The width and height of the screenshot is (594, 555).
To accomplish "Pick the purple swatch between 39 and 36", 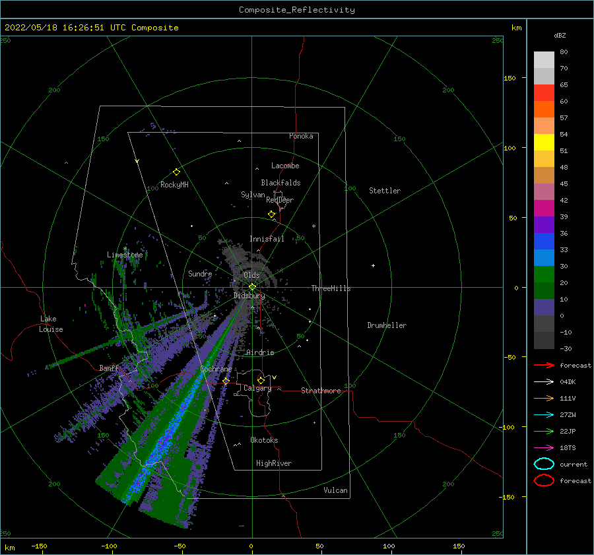I will 544,225.
